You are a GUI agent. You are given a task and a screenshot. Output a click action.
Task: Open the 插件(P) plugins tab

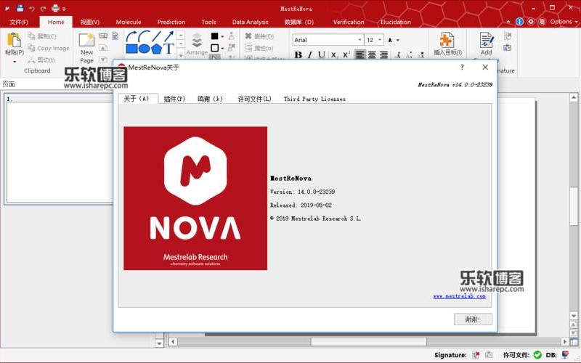pyautogui.click(x=174, y=99)
